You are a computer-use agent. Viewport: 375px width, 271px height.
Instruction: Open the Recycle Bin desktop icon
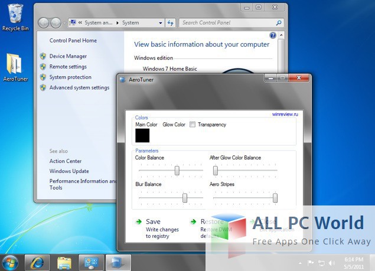15,18
